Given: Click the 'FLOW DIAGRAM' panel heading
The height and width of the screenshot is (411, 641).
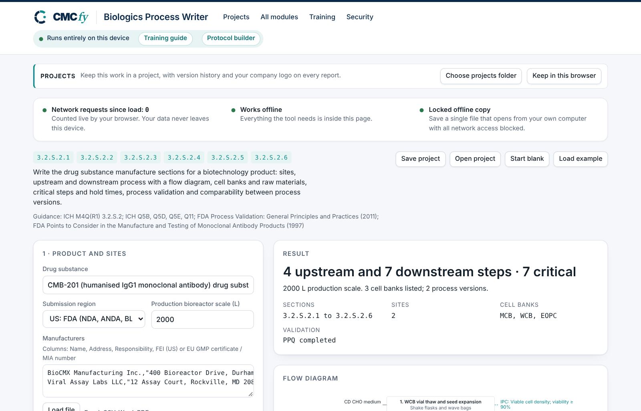Looking at the screenshot, I should click(310, 378).
